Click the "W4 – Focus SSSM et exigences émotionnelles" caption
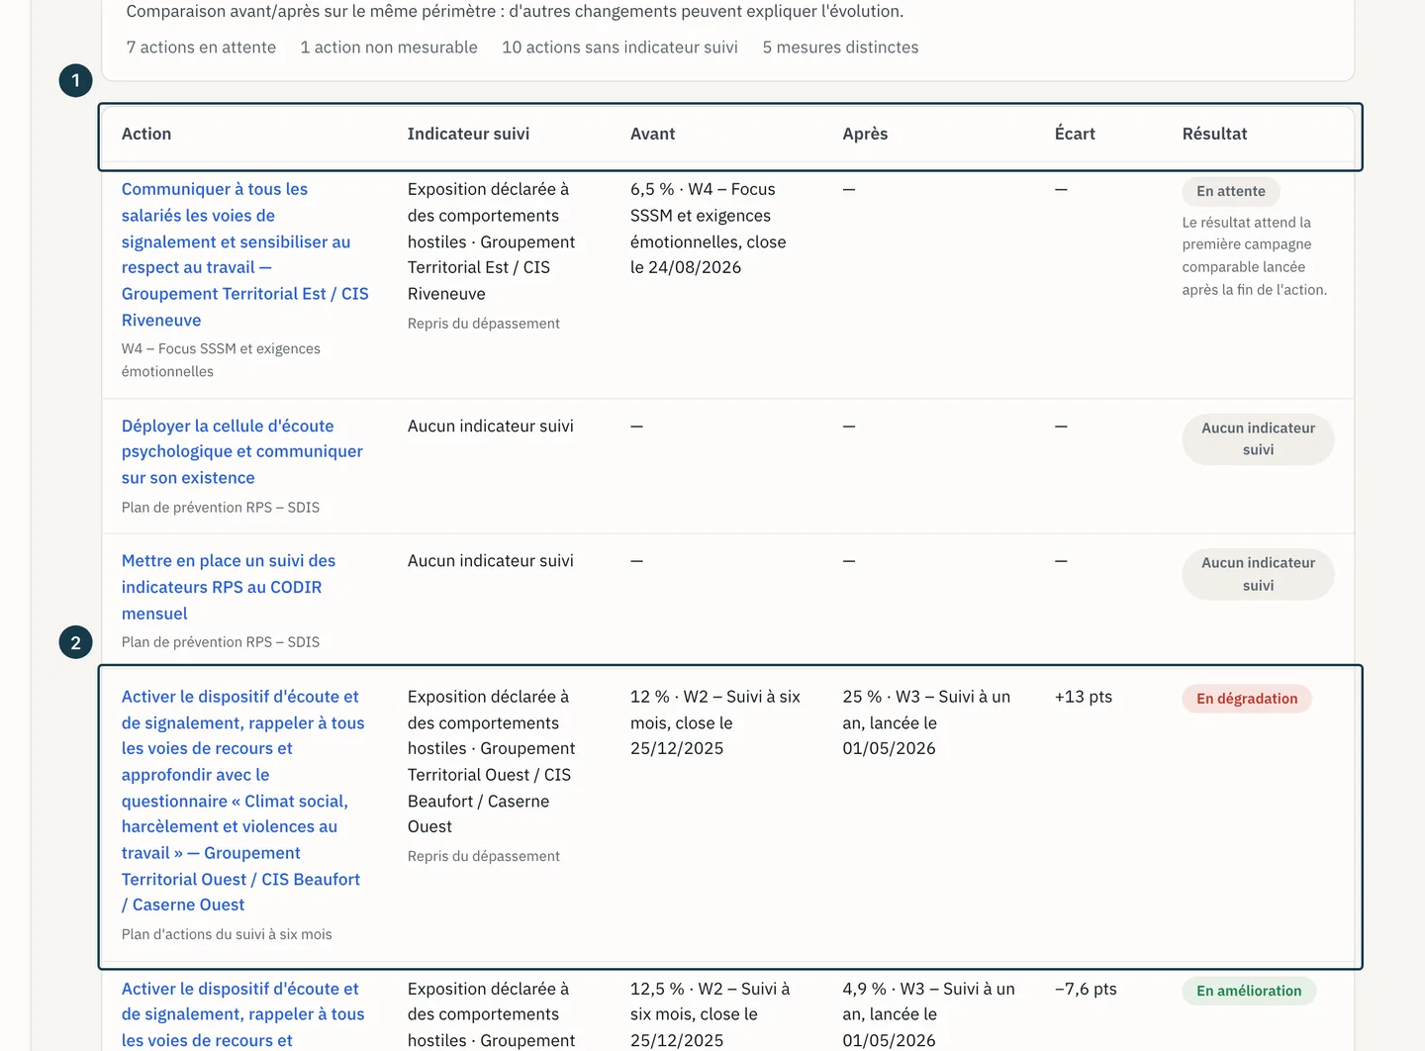 pos(221,360)
